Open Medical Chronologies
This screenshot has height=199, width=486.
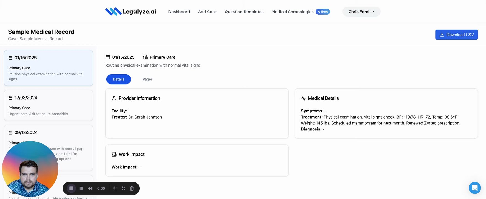292,12
